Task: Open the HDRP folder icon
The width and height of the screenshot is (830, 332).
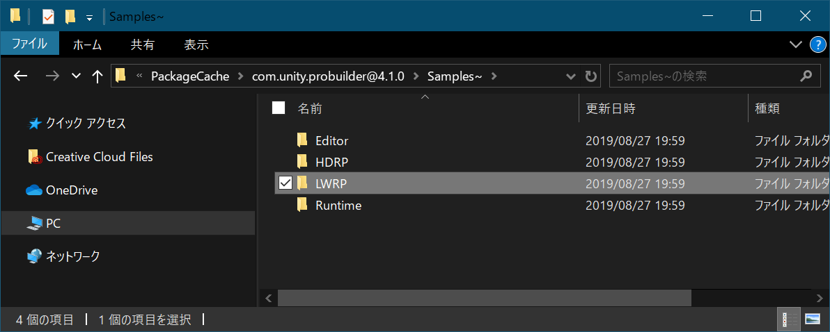Action: pyautogui.click(x=302, y=163)
